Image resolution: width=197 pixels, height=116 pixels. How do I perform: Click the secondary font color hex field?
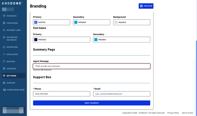(122, 40)
